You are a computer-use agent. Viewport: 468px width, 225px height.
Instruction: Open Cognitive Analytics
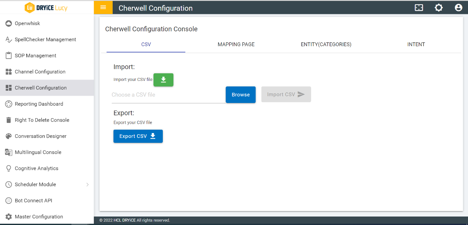(x=47, y=168)
